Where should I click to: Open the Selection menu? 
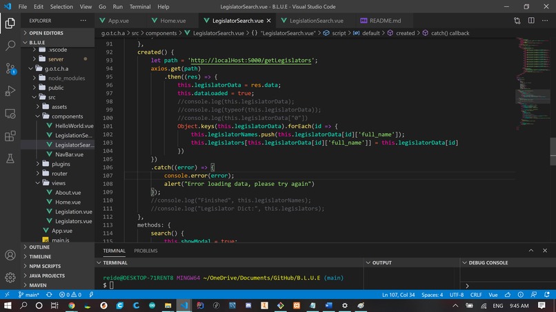point(61,6)
